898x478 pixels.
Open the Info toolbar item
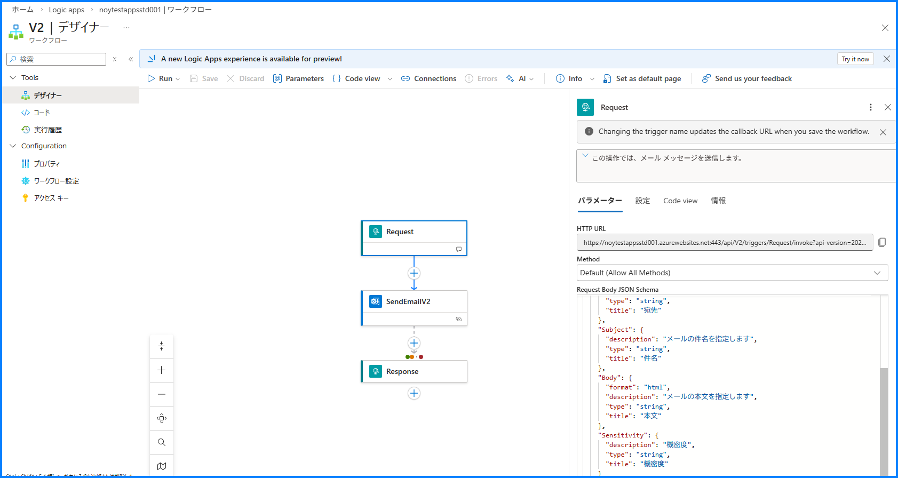(569, 78)
